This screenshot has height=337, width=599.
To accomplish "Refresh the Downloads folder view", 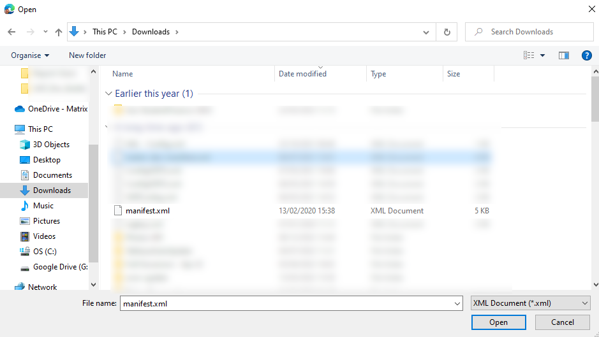I will [447, 32].
